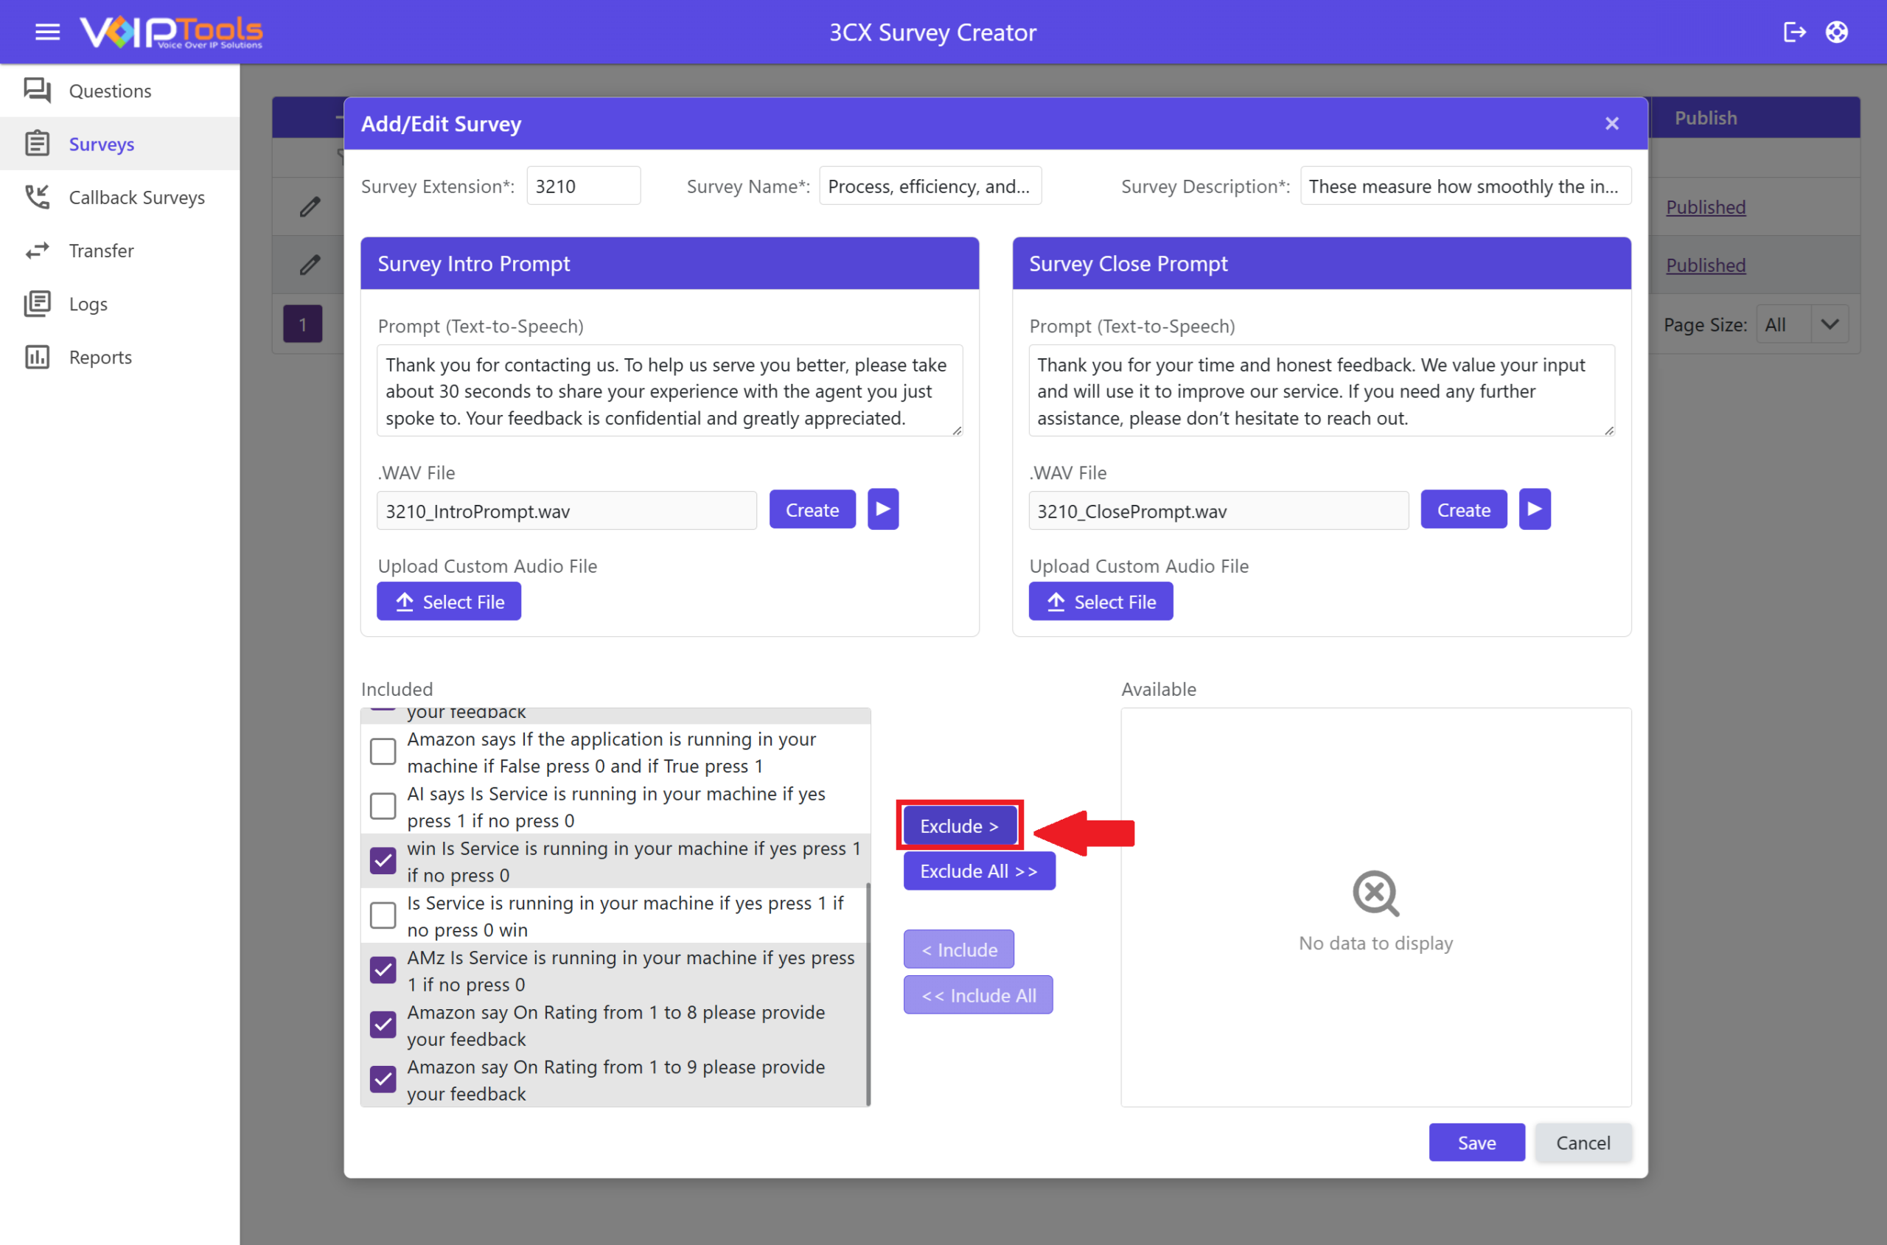This screenshot has height=1245, width=1887.
Task: Click the Survey Name field
Action: click(930, 186)
